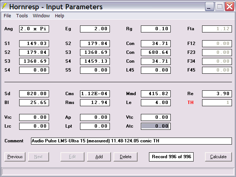Select the Vtc field

(x=156, y=117)
